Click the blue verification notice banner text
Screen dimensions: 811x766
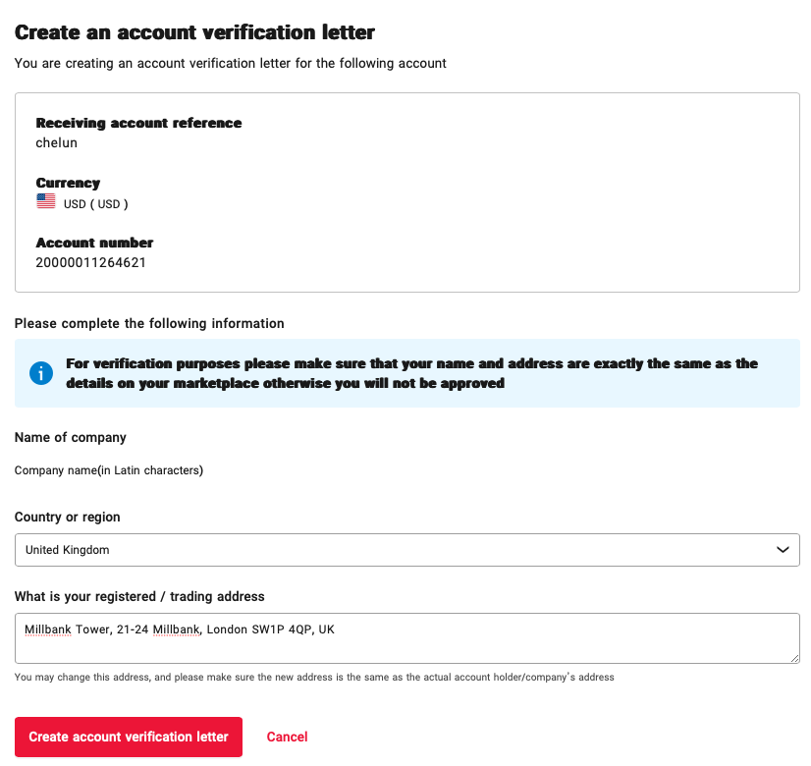[412, 373]
